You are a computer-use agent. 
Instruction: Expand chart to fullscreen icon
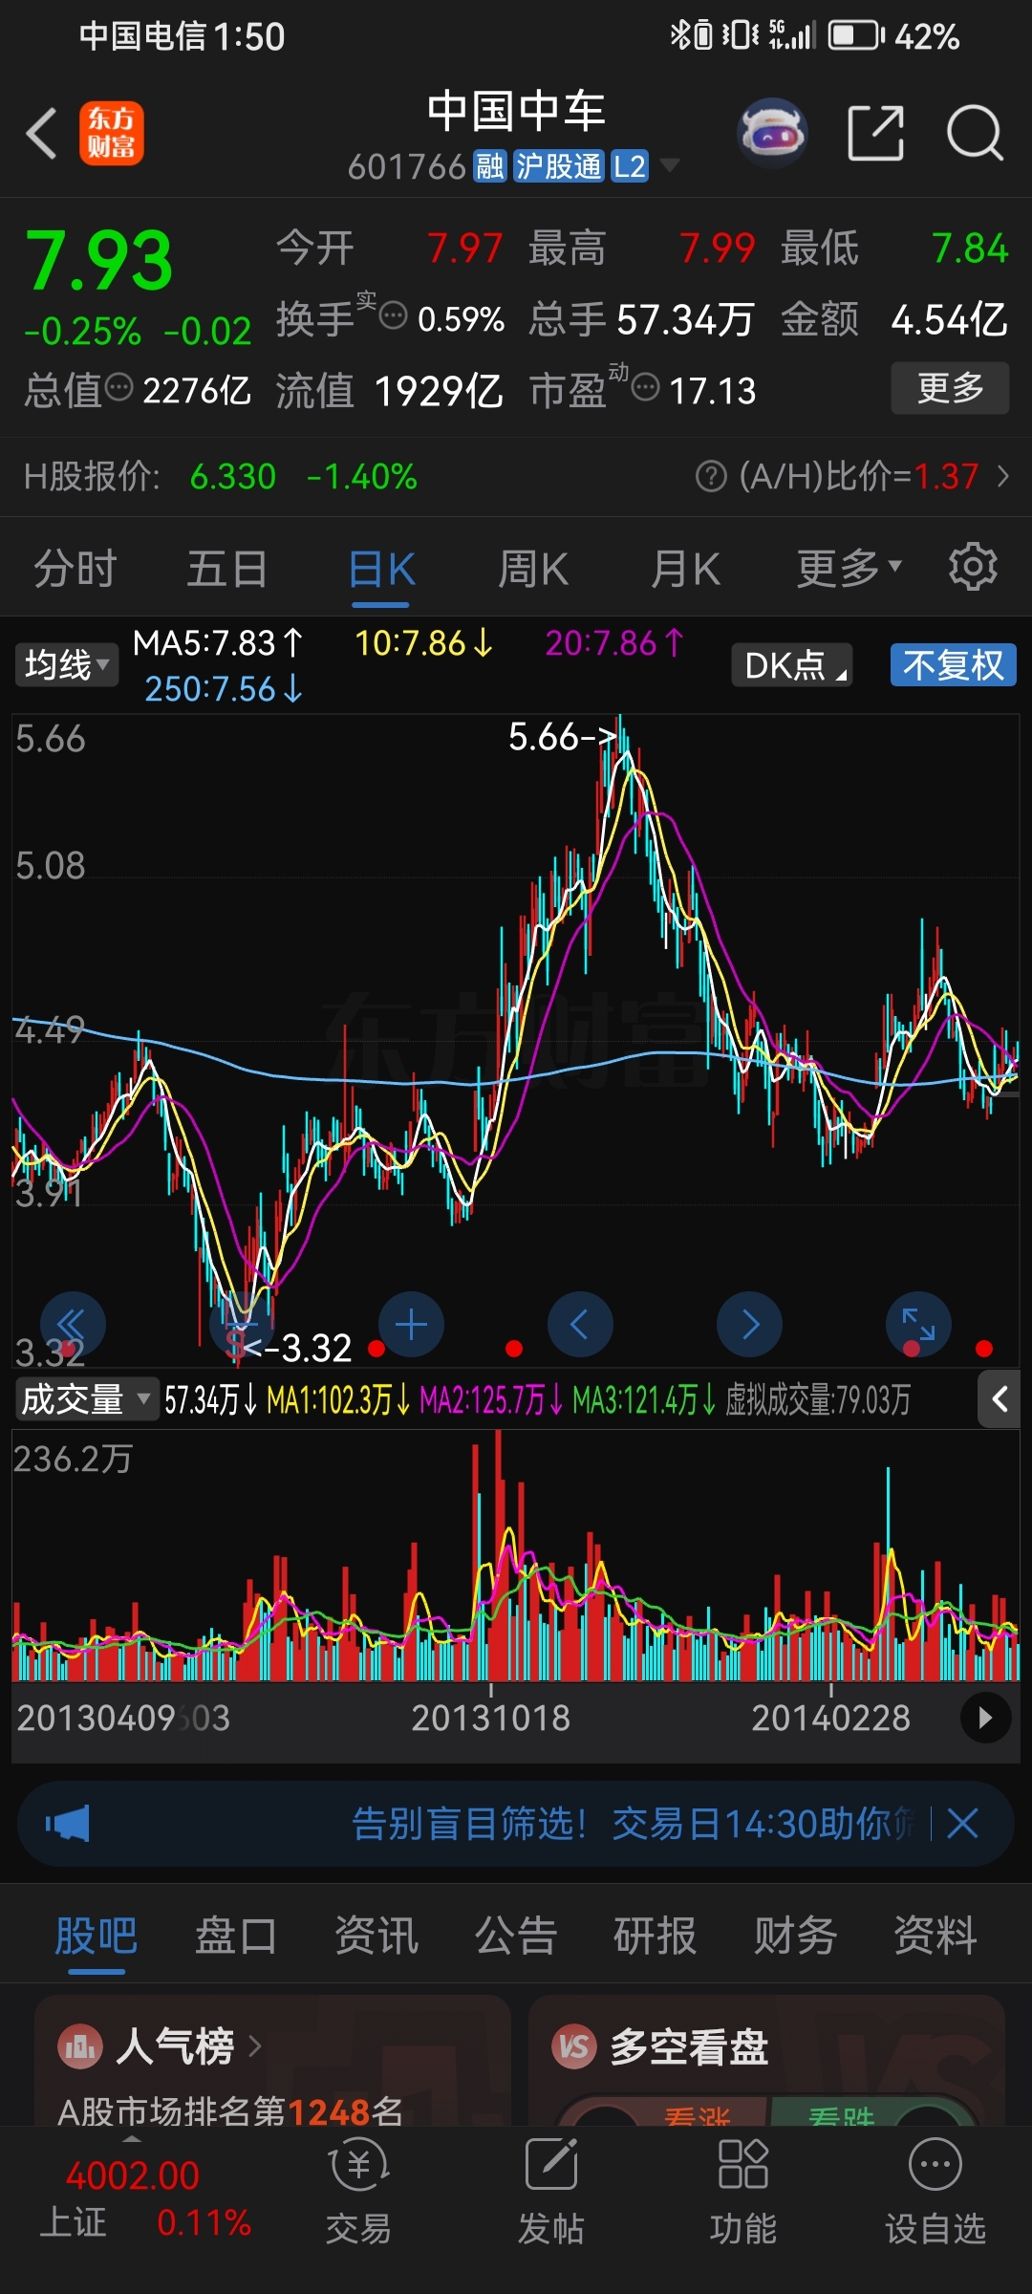coord(918,1325)
